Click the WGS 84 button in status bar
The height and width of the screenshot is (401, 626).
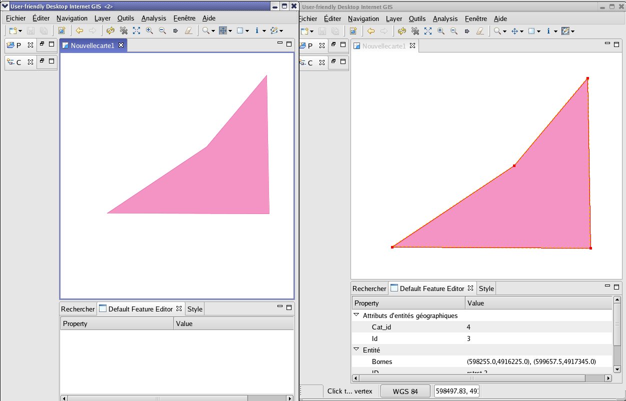[x=405, y=391]
